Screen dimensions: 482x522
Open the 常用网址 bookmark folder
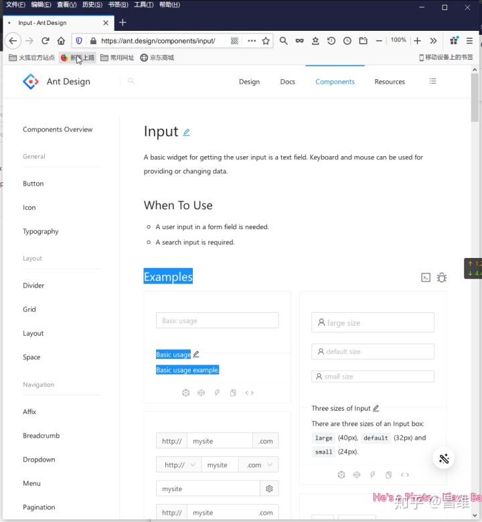point(117,58)
